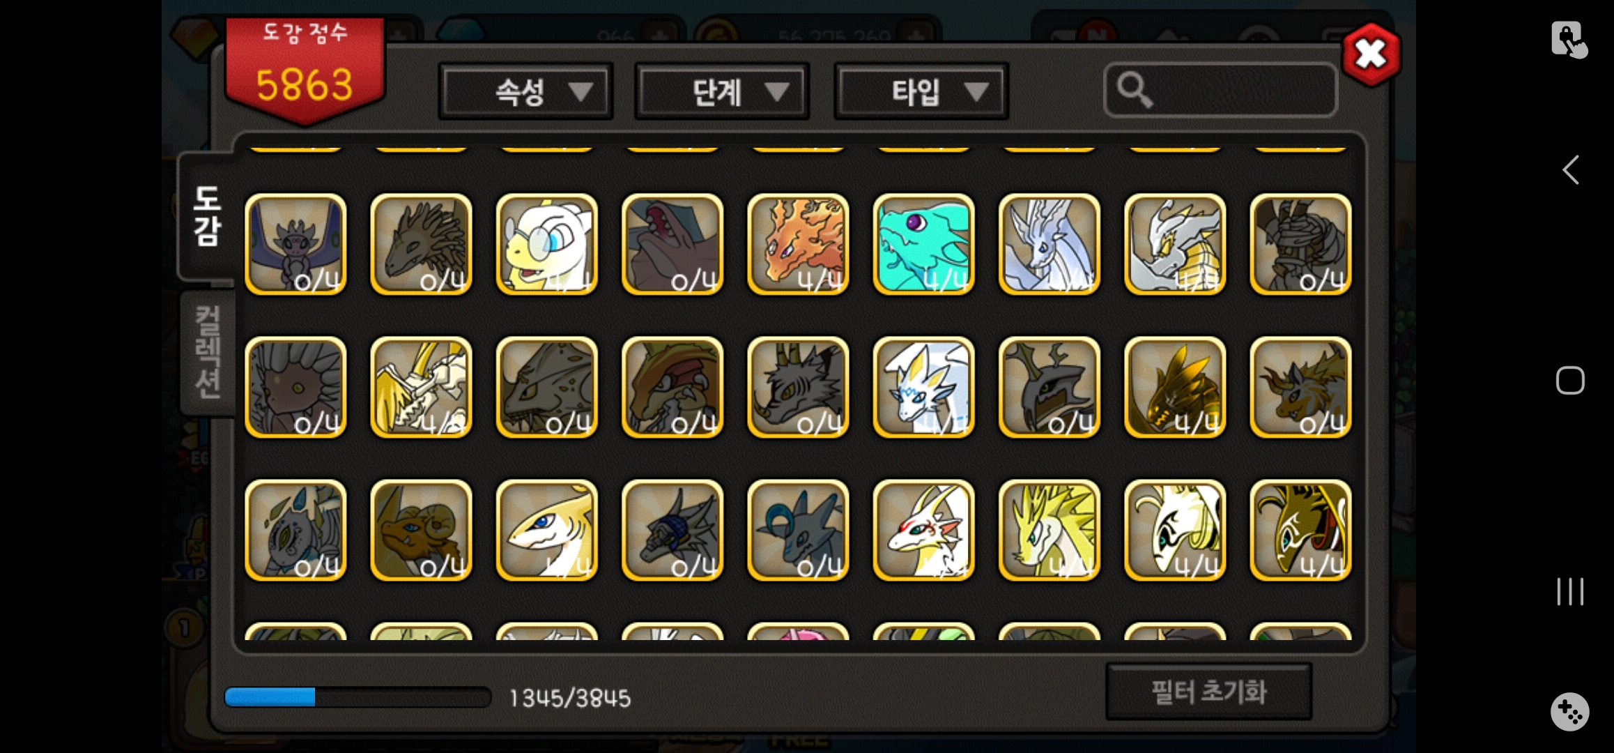Select the dark gold armored dragon

pyautogui.click(x=1175, y=387)
